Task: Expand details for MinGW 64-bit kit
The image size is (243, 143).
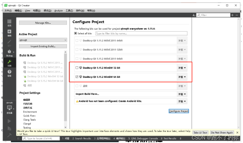Action: pyautogui.click(x=182, y=77)
